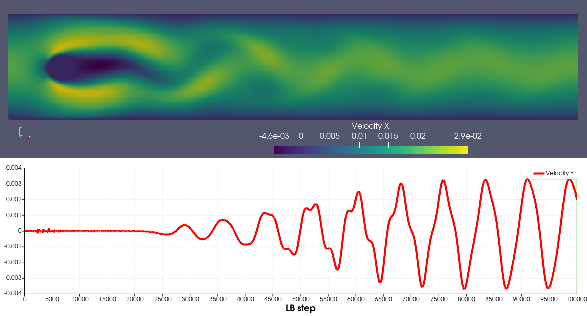Click the 0.004 label on the y-axis
The width and height of the screenshot is (587, 316).
click(x=13, y=168)
